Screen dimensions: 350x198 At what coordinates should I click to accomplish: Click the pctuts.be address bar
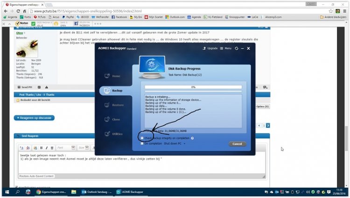click(179, 11)
